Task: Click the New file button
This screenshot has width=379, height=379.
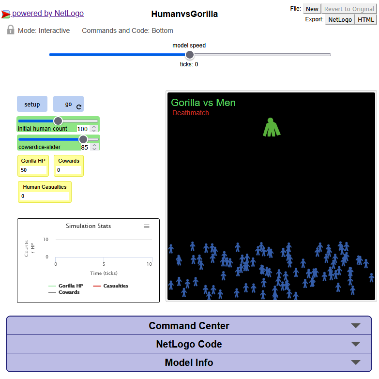Action: 312,9
